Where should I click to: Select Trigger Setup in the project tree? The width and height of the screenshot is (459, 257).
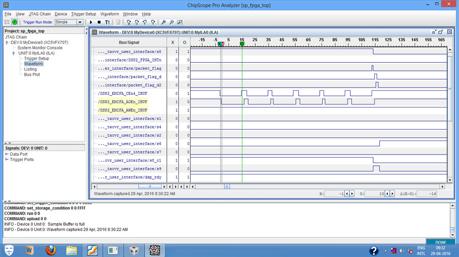pos(37,59)
